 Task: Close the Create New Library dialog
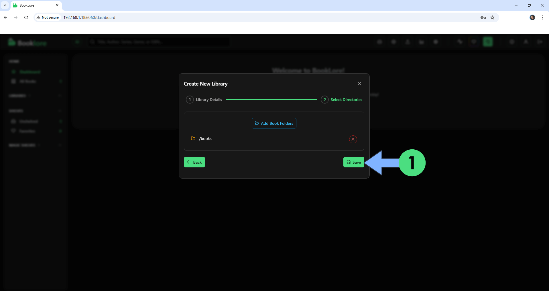pyautogui.click(x=359, y=84)
